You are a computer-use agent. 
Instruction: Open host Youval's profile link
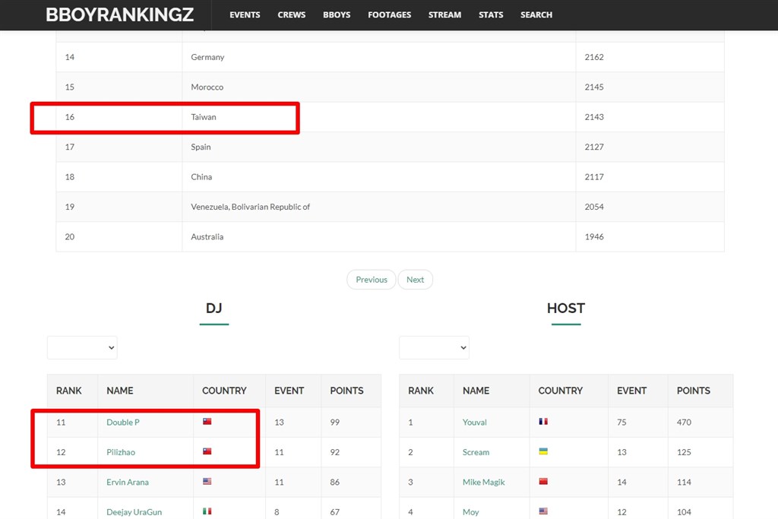click(474, 422)
